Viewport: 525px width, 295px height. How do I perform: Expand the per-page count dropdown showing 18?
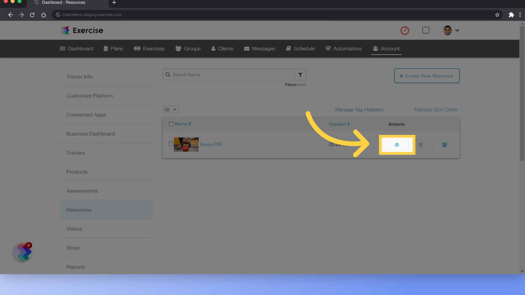pyautogui.click(x=170, y=110)
